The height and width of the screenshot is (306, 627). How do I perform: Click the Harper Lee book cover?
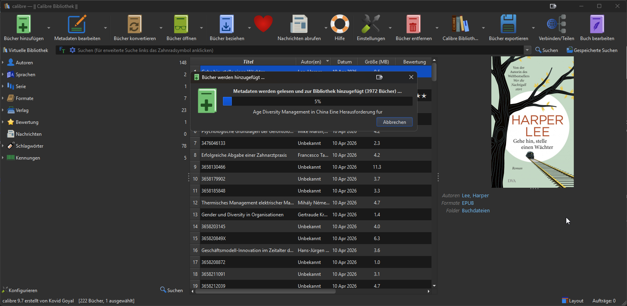coord(532,122)
